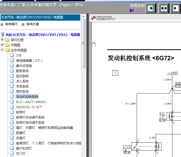This screenshot has height=157, width=181.
Task: Click the expand-right-panel view control icon
Action: [151, 8]
